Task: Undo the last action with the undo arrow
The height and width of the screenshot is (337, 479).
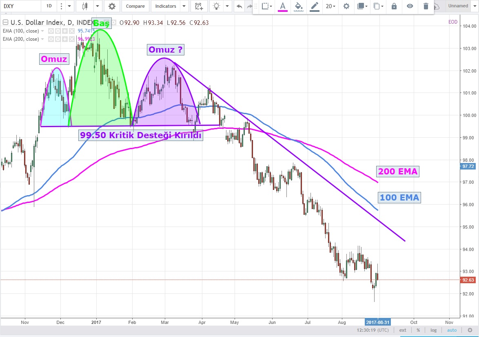Action: click(239, 6)
